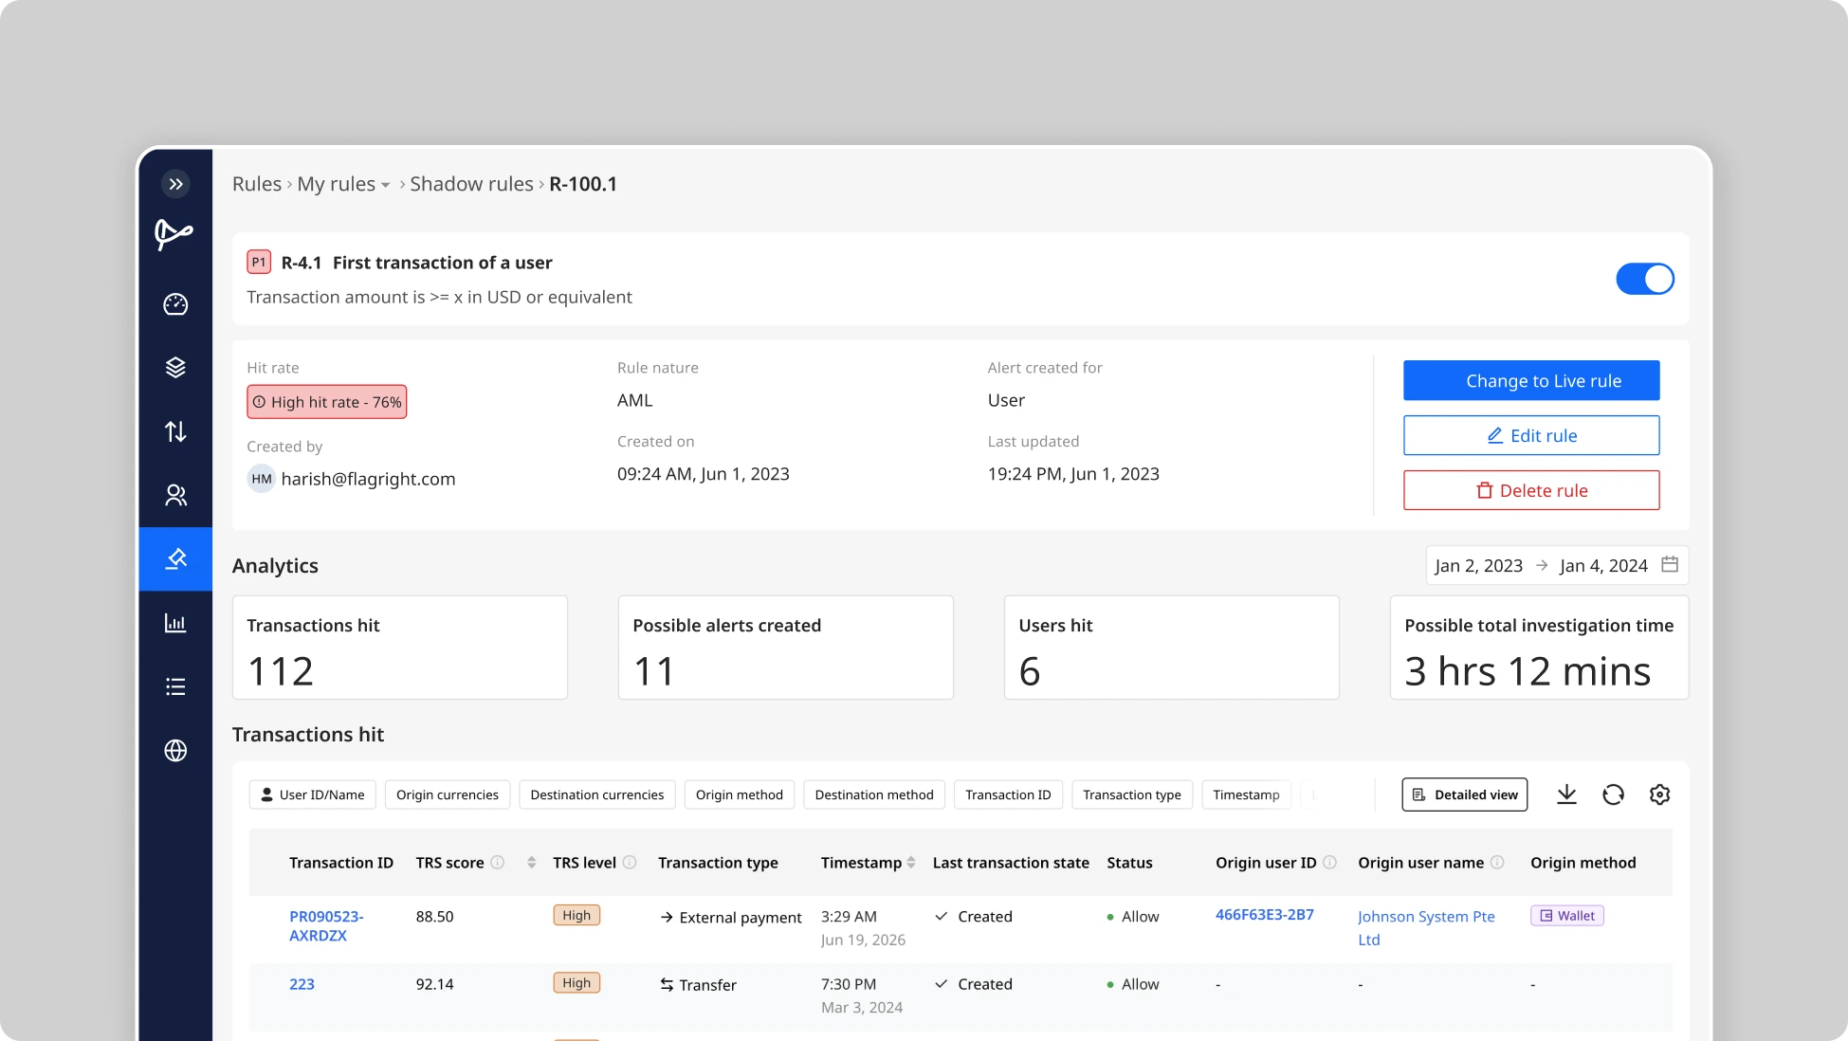Switch to Detailed view of transactions
1848x1041 pixels.
pos(1464,794)
